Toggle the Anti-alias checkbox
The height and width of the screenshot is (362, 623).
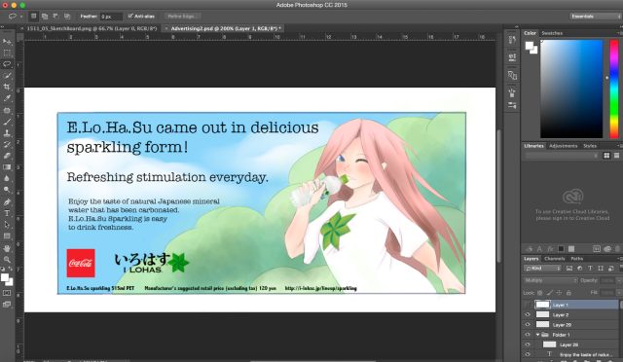pos(129,17)
